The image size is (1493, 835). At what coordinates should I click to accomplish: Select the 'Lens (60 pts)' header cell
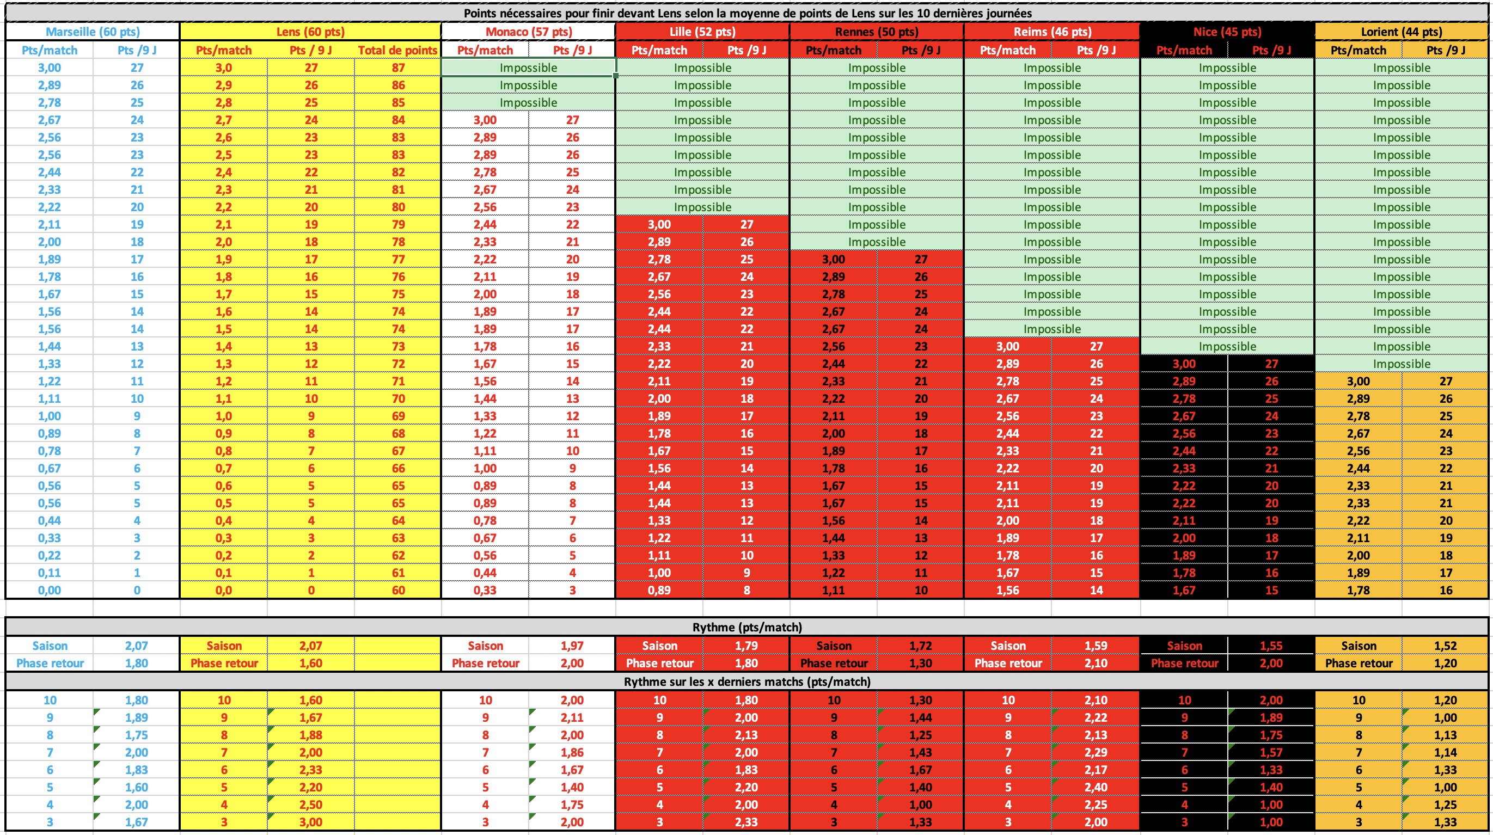point(311,32)
